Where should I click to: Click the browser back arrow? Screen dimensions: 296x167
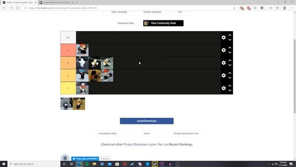[4, 8]
